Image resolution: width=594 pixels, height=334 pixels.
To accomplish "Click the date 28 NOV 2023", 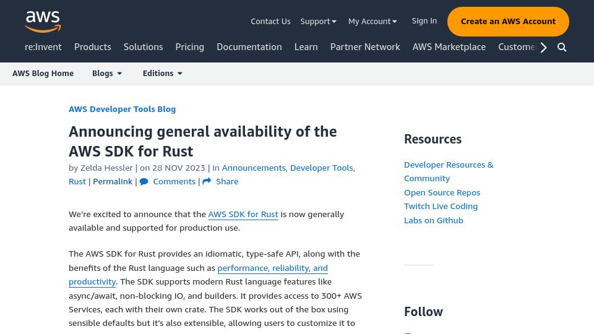I will click(179, 168).
